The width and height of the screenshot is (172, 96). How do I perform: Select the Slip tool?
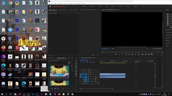(x=76, y=69)
